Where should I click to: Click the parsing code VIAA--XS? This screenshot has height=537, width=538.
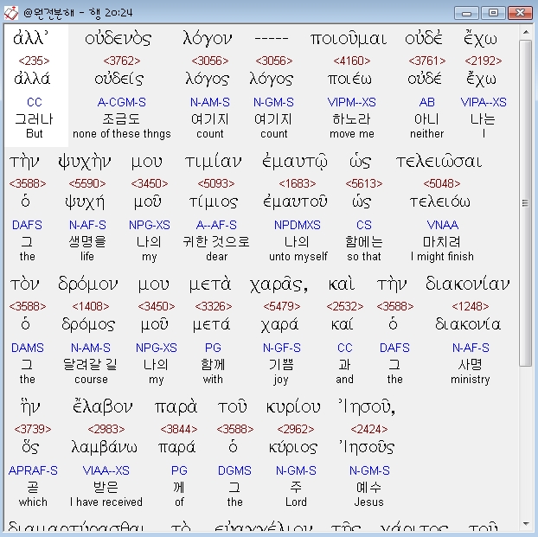(x=106, y=470)
